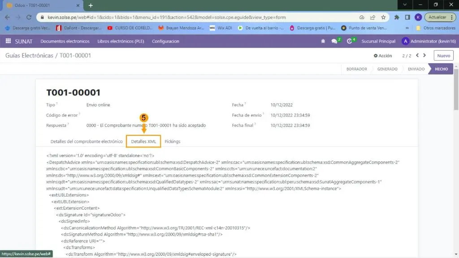Select the ENVIADO status stage
Screen dimensions: 459x258
click(x=416, y=69)
